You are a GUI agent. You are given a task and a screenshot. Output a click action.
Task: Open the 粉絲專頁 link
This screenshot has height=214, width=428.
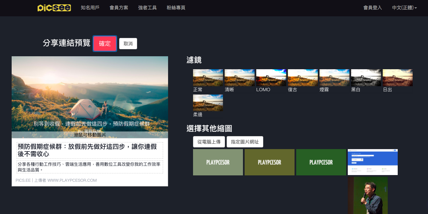pos(176,8)
